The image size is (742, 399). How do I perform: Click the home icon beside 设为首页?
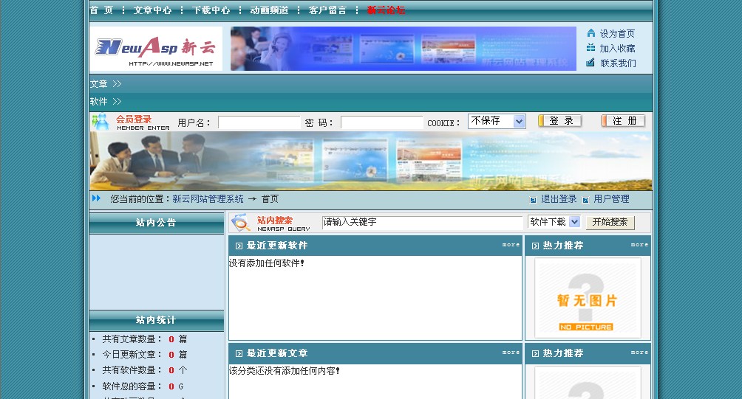click(590, 33)
